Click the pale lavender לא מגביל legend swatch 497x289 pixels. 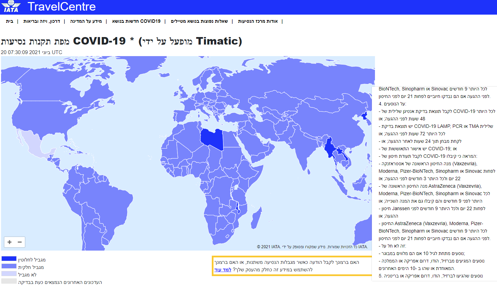point(9,274)
